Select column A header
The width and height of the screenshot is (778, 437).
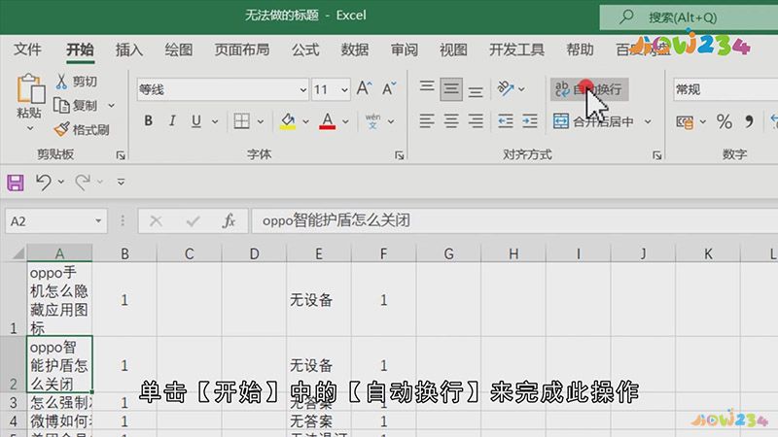click(59, 253)
